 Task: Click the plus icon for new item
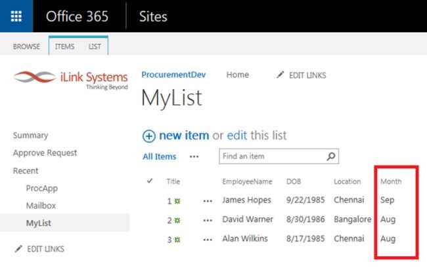click(x=149, y=136)
